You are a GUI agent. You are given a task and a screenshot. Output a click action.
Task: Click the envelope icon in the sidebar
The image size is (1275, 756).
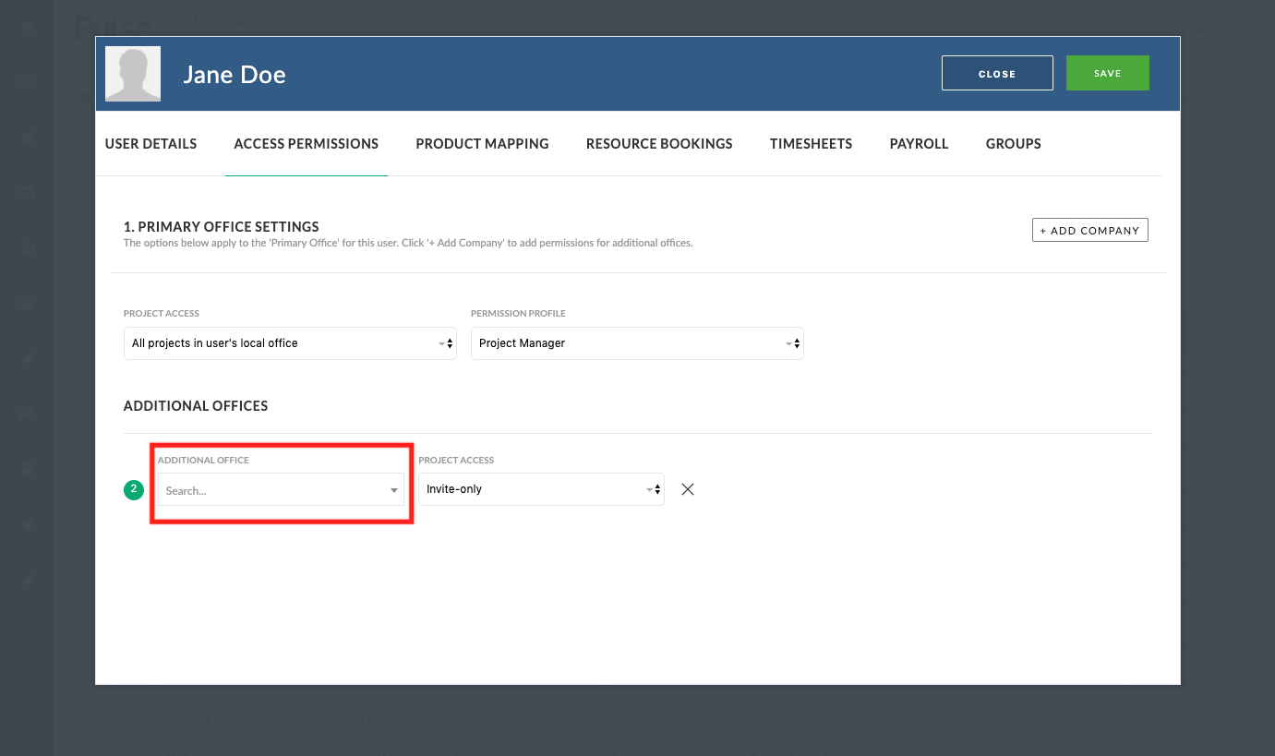point(28,82)
